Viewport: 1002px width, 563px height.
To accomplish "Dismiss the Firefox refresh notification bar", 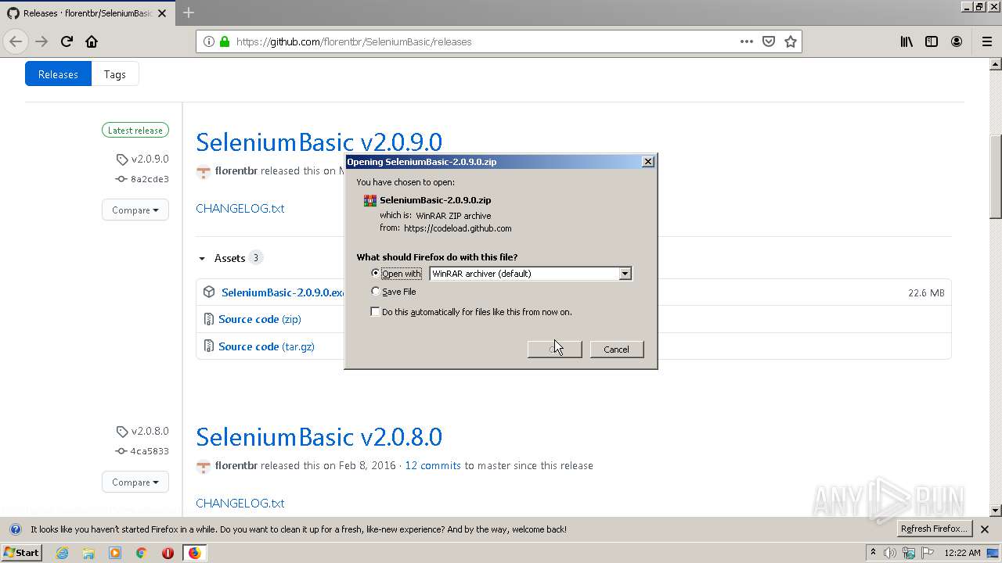I will [x=985, y=529].
